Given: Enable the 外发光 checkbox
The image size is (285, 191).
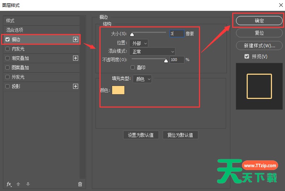Looking at the screenshot, I should click(8, 77).
